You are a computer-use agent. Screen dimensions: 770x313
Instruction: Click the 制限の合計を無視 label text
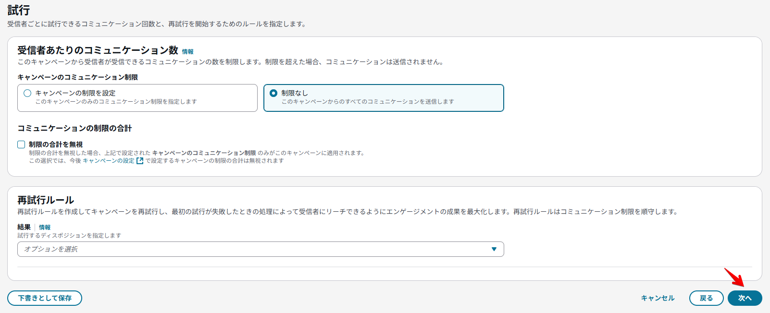[56, 144]
